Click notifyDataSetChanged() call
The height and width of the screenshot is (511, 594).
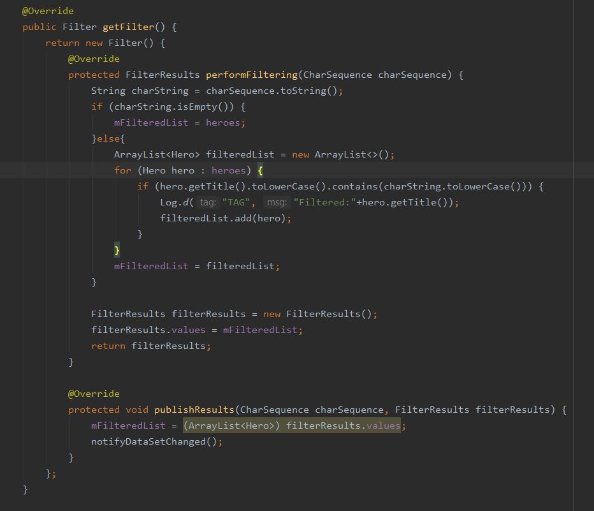coord(154,441)
